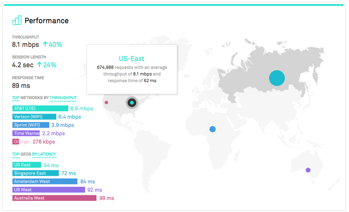Image resolution: width=349 pixels, height=212 pixels.
Task: Select the US-East map marker
Action: (x=132, y=102)
